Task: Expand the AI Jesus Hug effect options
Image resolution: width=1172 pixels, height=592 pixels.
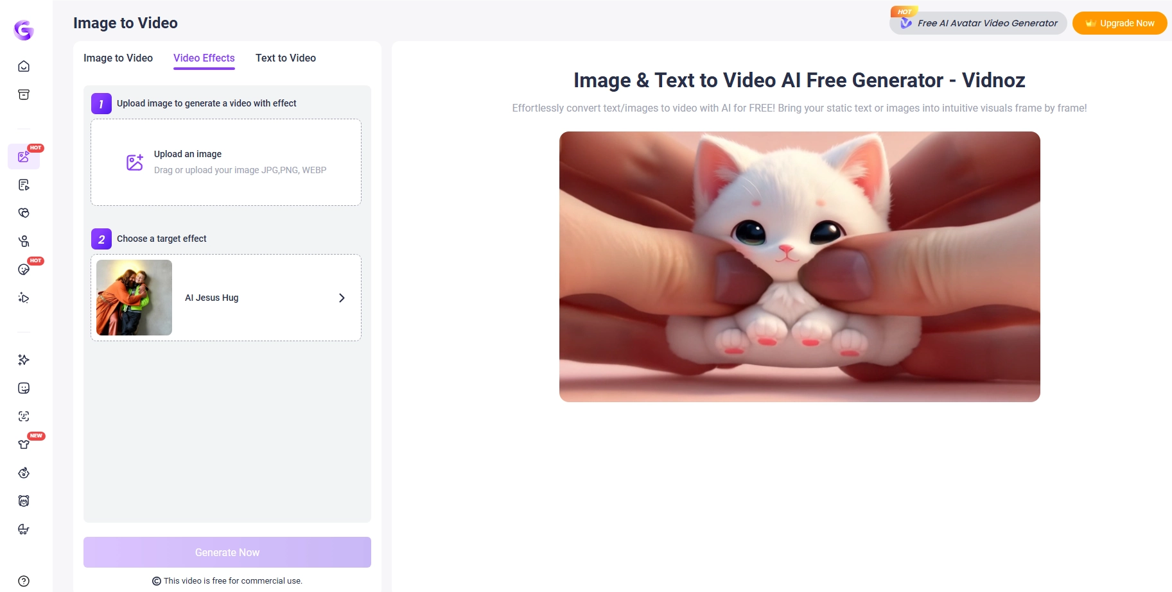Action: point(341,297)
